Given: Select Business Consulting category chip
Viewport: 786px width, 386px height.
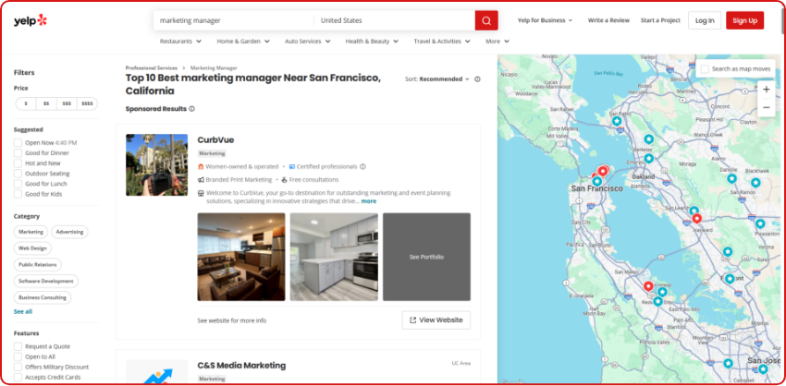Looking at the screenshot, I should click(43, 297).
